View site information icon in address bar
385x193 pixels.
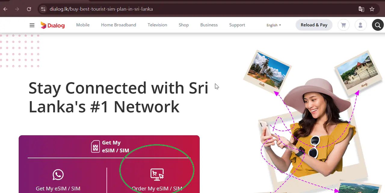[x=43, y=9]
